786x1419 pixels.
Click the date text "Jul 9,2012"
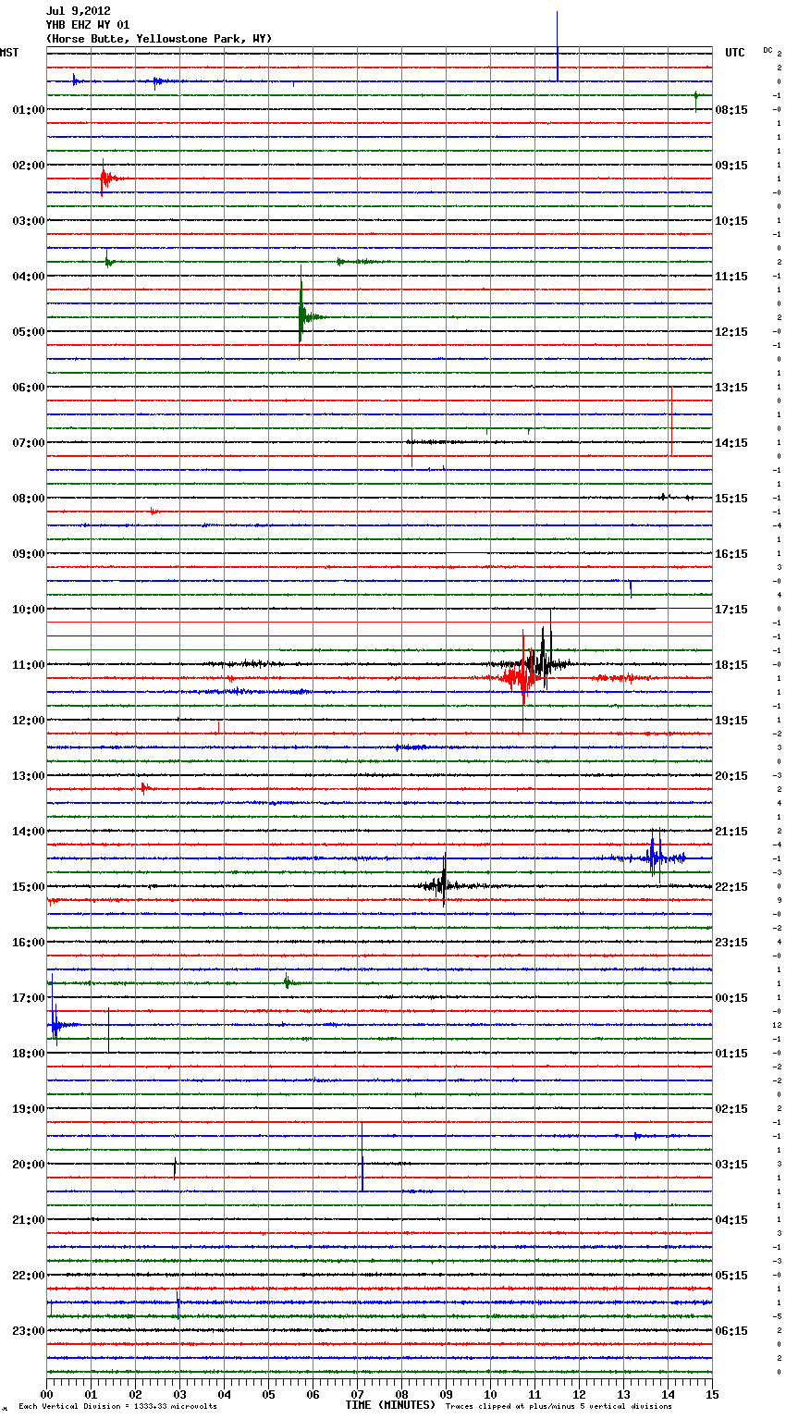coord(78,11)
